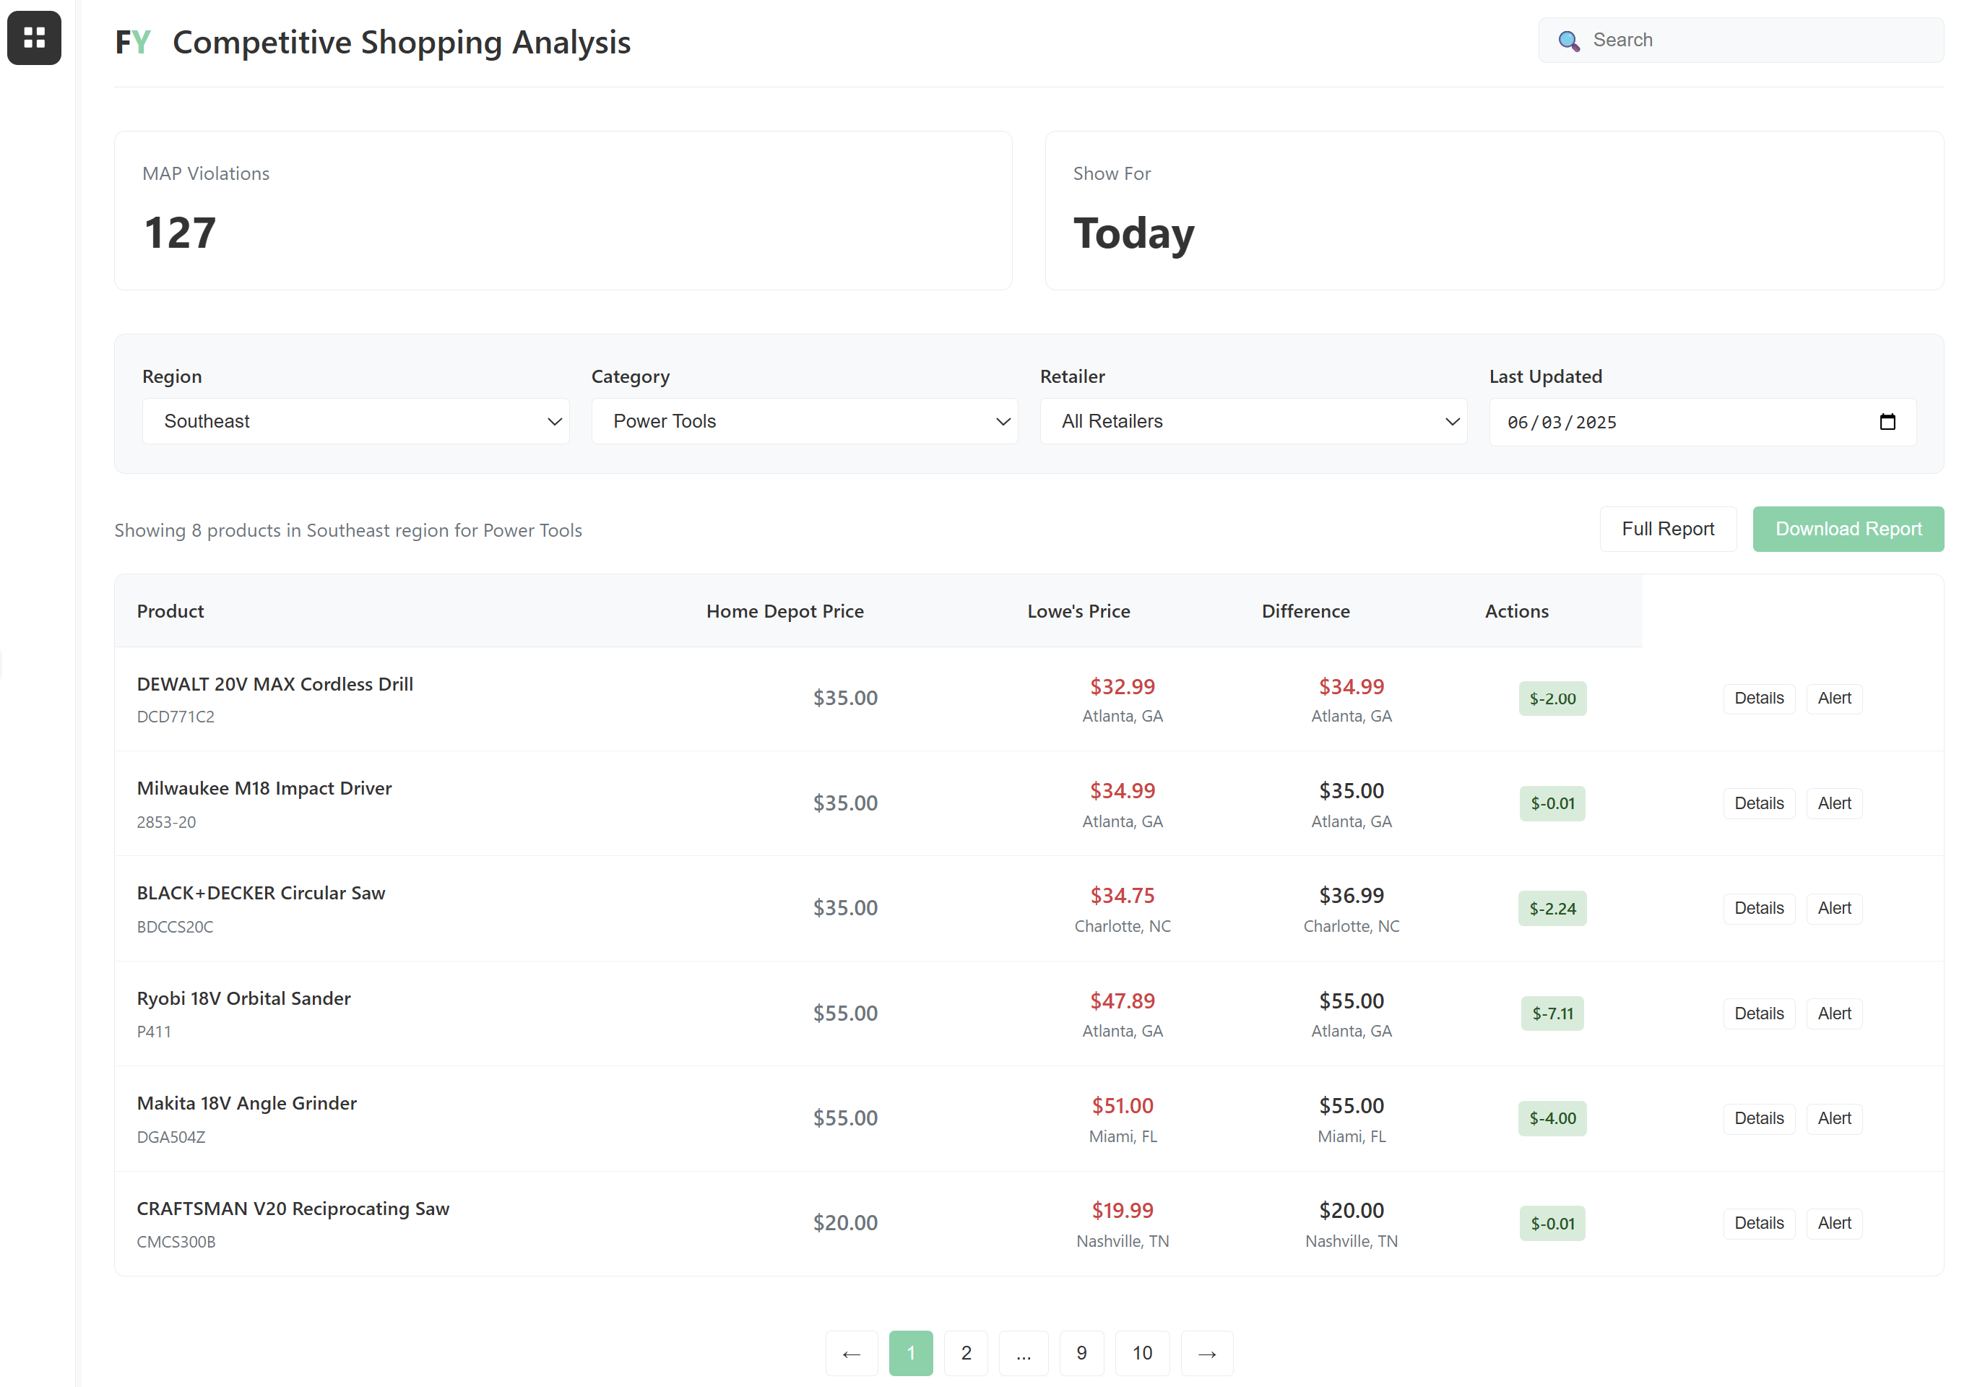Click the Download Report button
The width and height of the screenshot is (1972, 1387).
pyautogui.click(x=1848, y=529)
